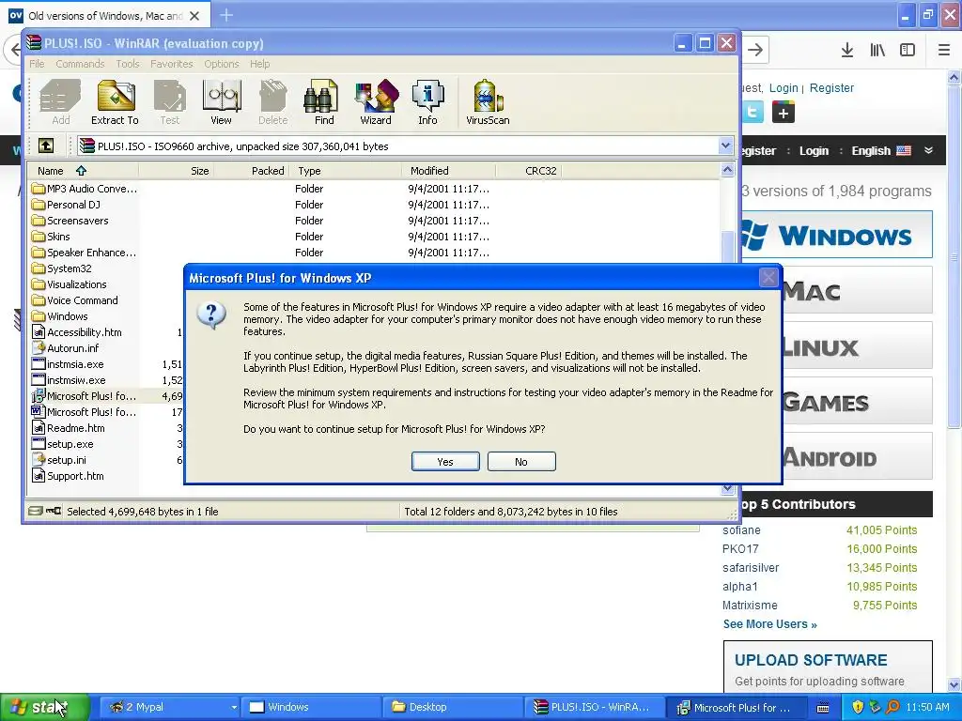Image resolution: width=962 pixels, height=721 pixels.
Task: Go up one folder level in WinRAR
Action: [x=46, y=146]
